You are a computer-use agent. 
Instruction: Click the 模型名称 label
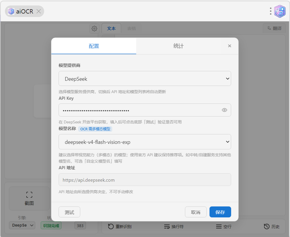coord(67,129)
